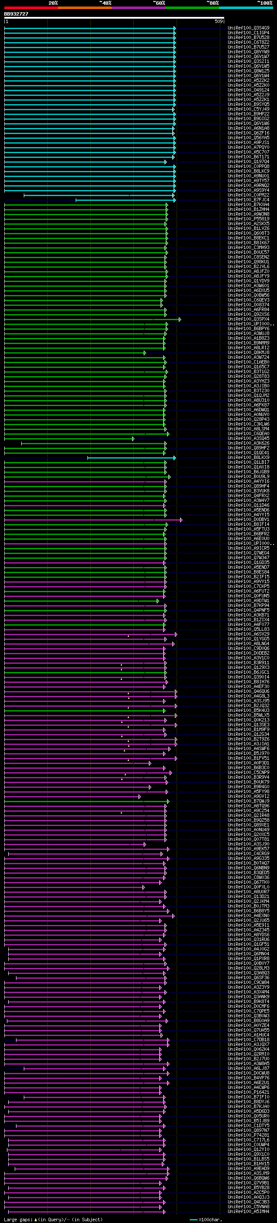Select hit UniRef100_B7FJC4
277x1223 pixels.
pos(248,200)
